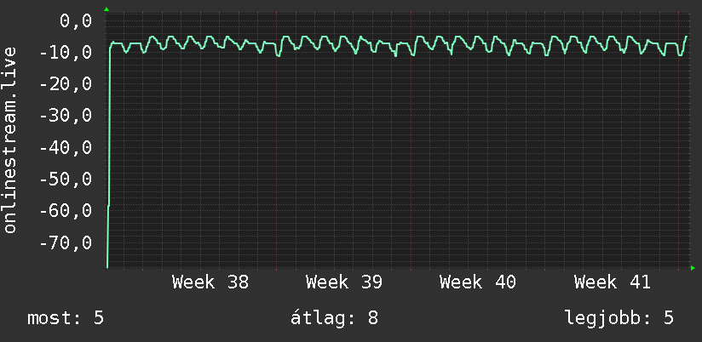Image resolution: width=702 pixels, height=342 pixels.
Task: Click the '0,0' y-axis value
Action: tap(76, 20)
